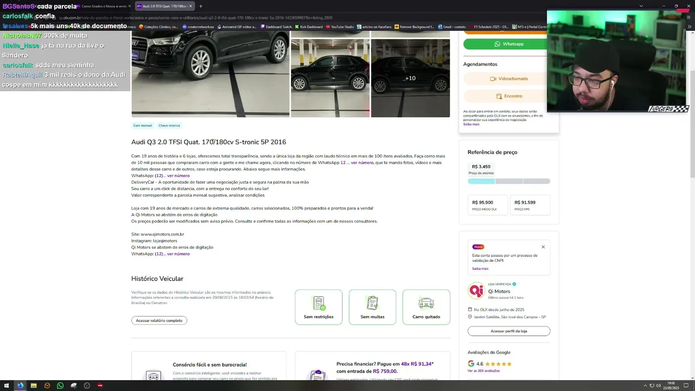
Task: Open the articles on RaceFans bookmark
Action: [375, 27]
